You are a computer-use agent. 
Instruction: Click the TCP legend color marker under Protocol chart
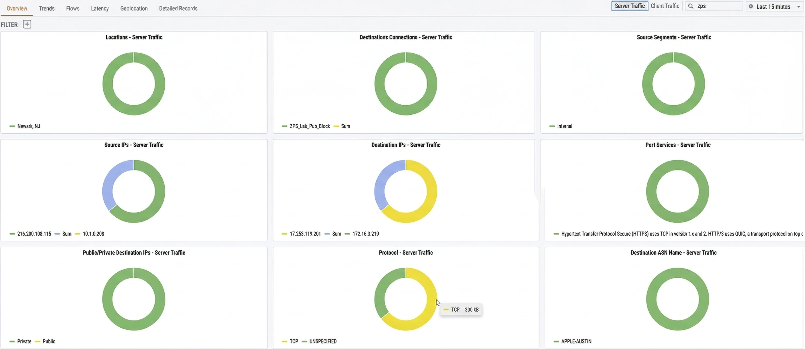pyautogui.click(x=284, y=341)
